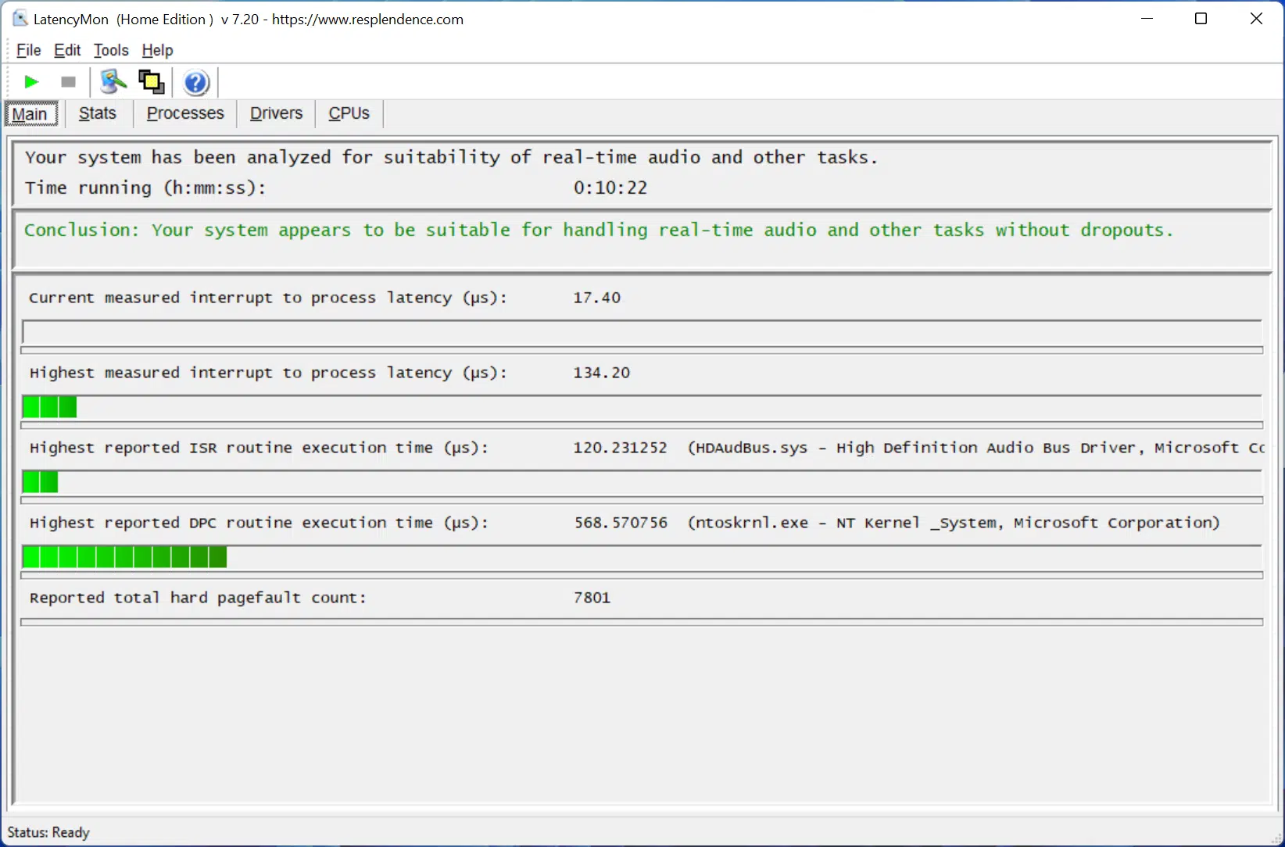Switch to the Main tab
This screenshot has width=1285, height=847.
click(30, 114)
